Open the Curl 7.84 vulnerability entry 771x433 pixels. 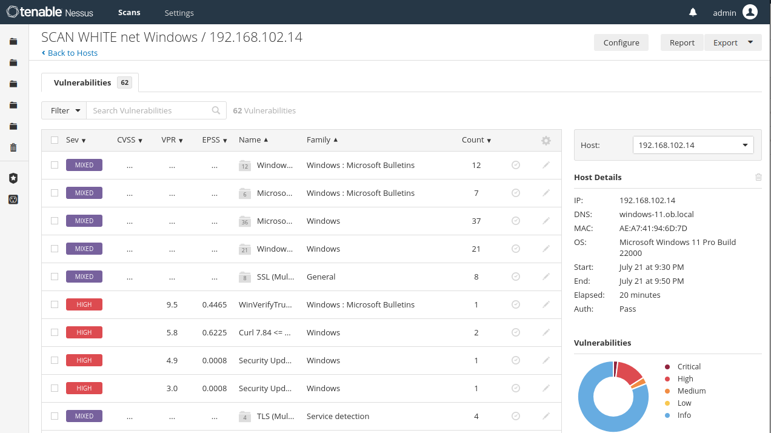pyautogui.click(x=265, y=332)
